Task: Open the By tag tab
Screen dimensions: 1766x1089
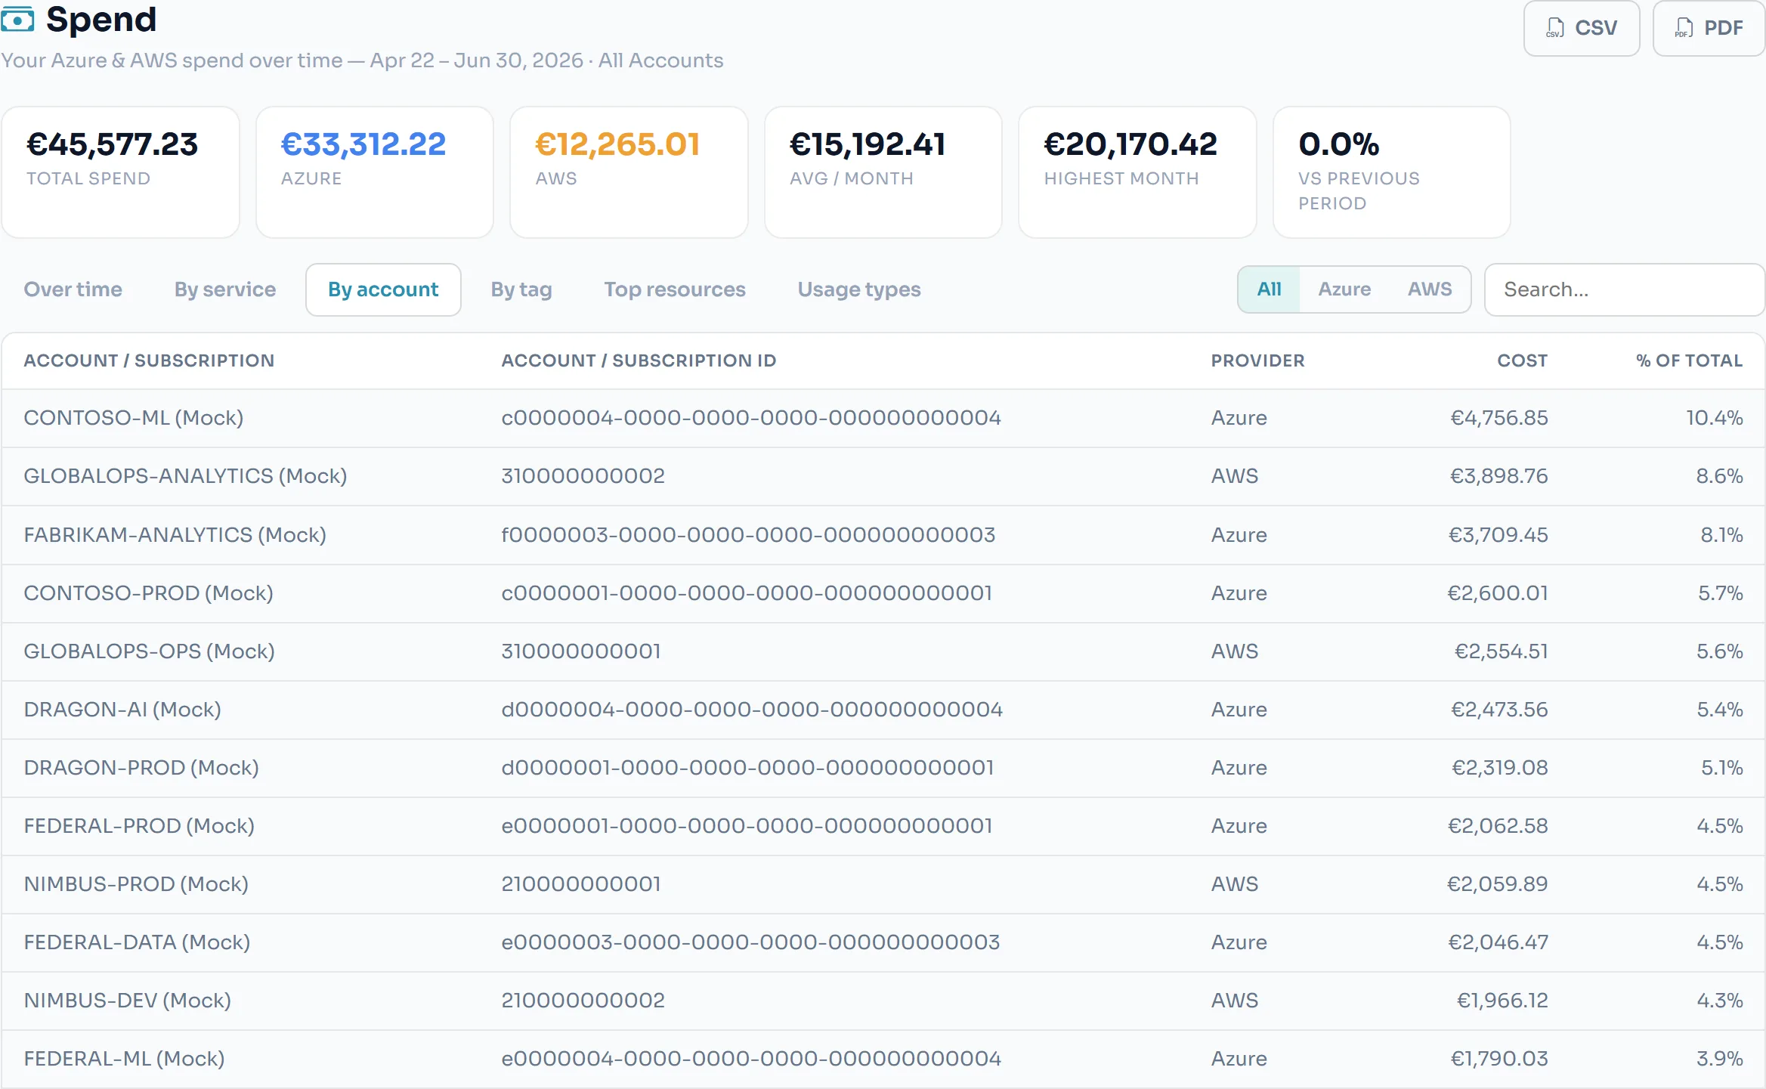Action: [521, 289]
